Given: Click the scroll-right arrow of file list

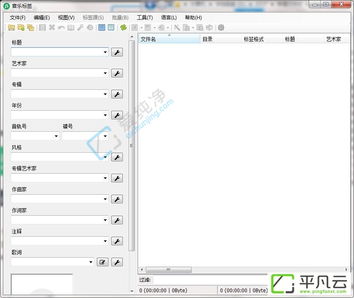Looking at the screenshot, I should [x=347, y=270].
